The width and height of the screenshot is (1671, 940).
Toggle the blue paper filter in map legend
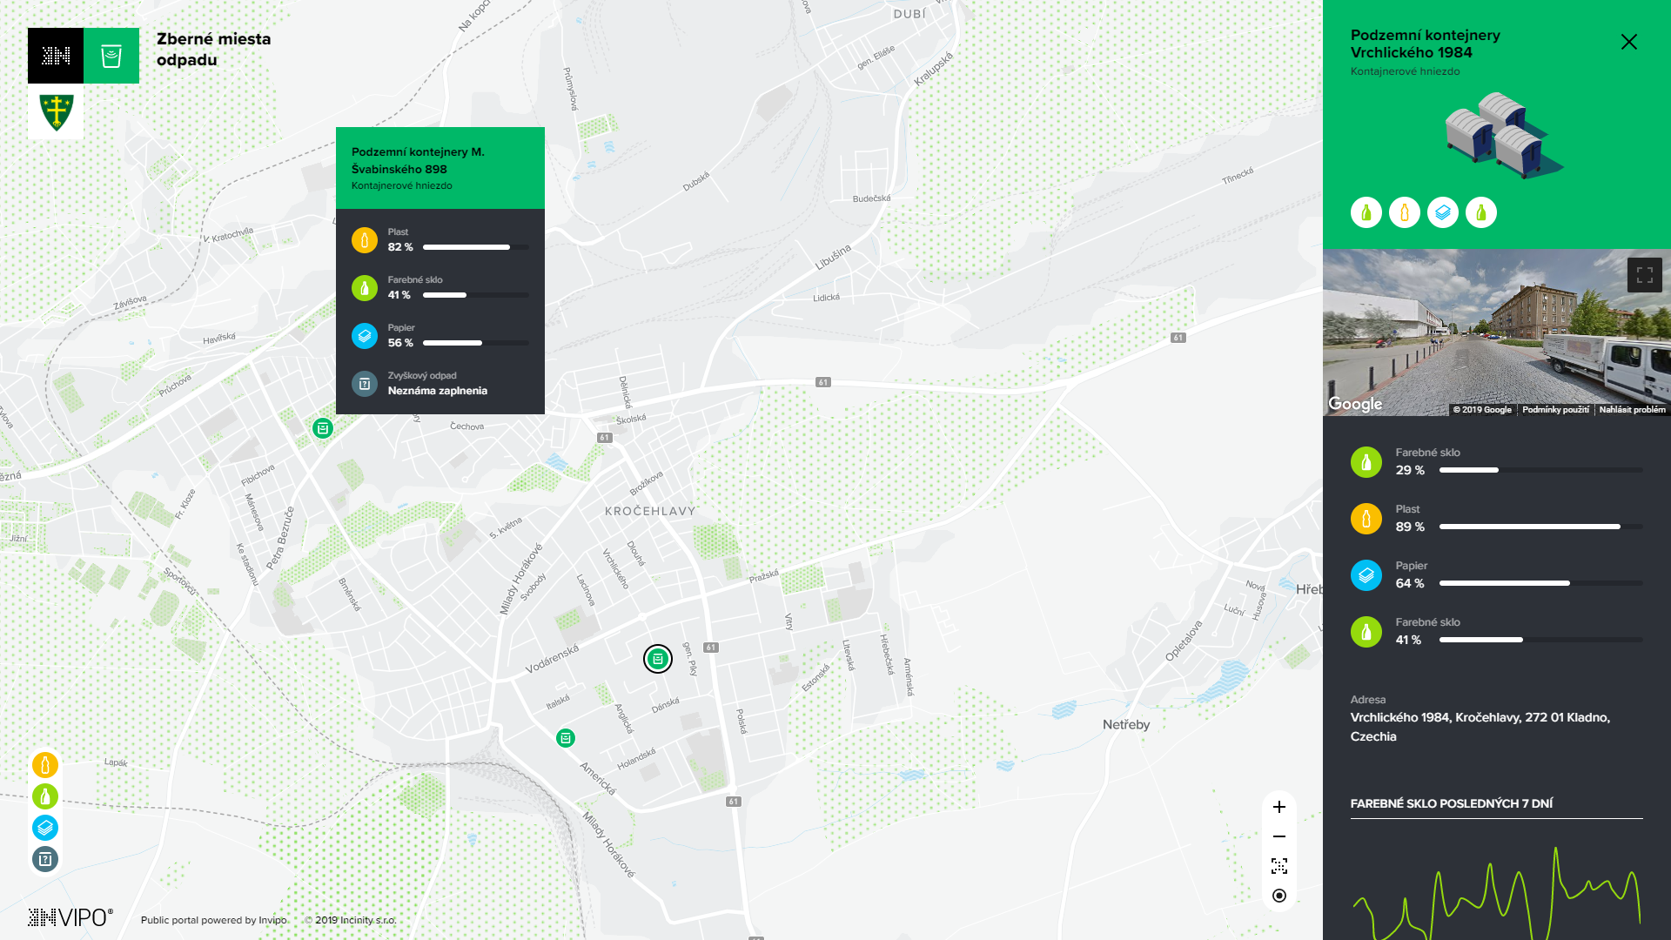[45, 828]
